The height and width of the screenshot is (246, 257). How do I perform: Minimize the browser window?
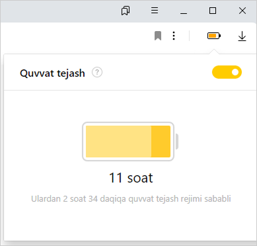pos(184,11)
